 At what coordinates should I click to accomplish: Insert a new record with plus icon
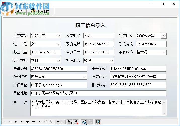[27, 122]
